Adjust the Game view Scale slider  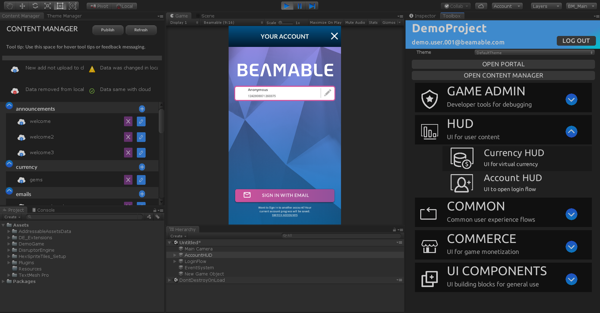click(286, 23)
